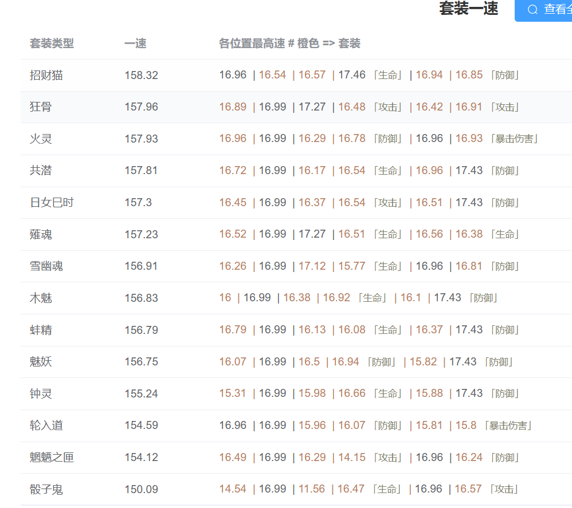This screenshot has height=508, width=572.
Task: Click the 魍魉之匣 set name
Action: (52, 458)
